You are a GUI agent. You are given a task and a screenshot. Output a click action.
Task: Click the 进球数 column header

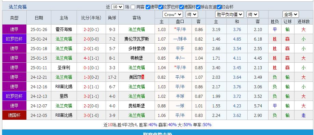tap(304, 21)
